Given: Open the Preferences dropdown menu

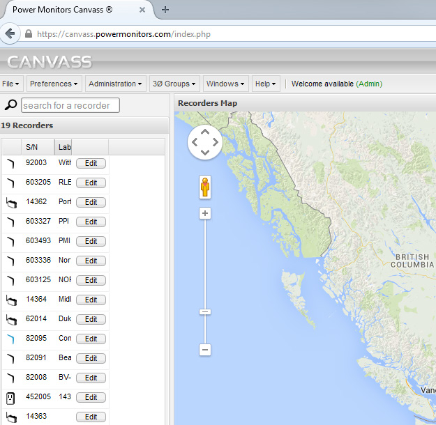Looking at the screenshot, I should [x=54, y=84].
